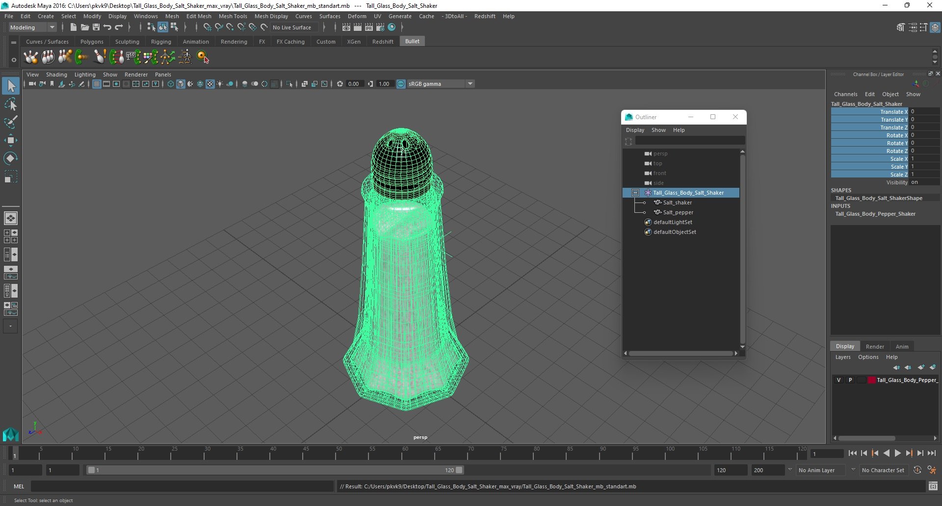Viewport: 942px width, 506px height.
Task: Open the Script Editor icon
Action: coord(933,486)
